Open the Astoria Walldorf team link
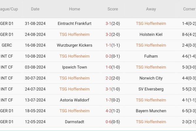Viewport: 196px width, 131px height. 74,100
